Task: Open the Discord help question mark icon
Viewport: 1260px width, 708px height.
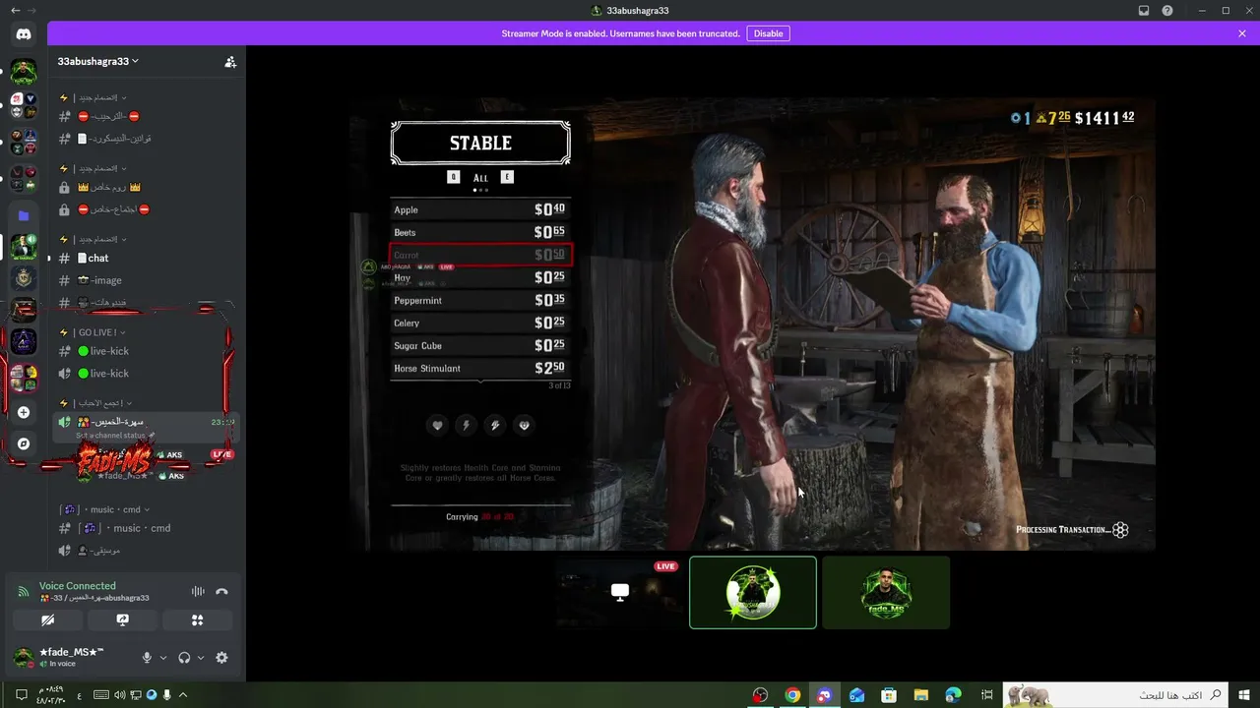Action: tap(1167, 11)
